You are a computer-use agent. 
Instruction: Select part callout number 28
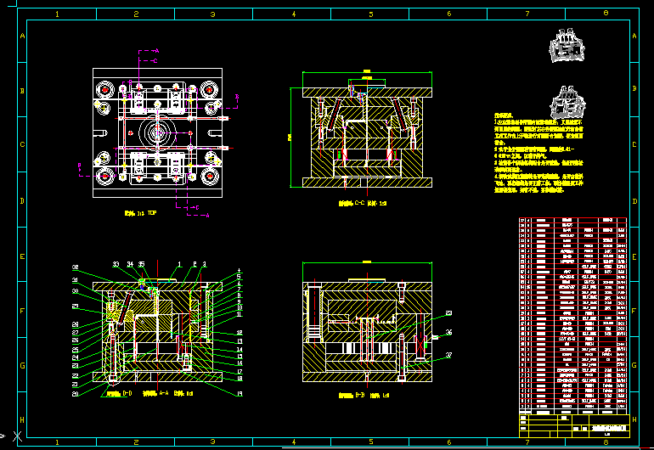pyautogui.click(x=75, y=324)
